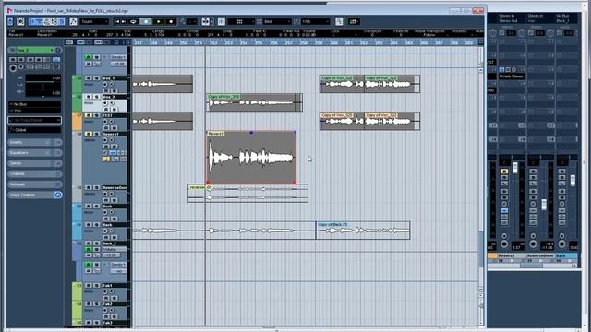Click the blue Quick Controls status icon

click(58, 195)
